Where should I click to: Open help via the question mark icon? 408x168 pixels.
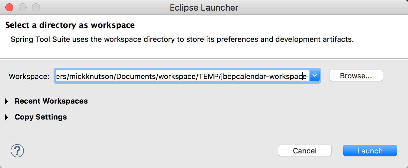17,151
